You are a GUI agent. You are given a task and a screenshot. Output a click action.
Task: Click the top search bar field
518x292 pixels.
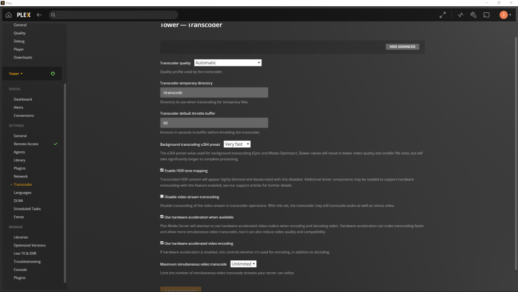[x=113, y=15]
